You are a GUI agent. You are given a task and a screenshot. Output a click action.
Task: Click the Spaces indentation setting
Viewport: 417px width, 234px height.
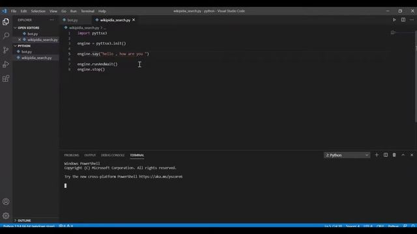pyautogui.click(x=352, y=226)
